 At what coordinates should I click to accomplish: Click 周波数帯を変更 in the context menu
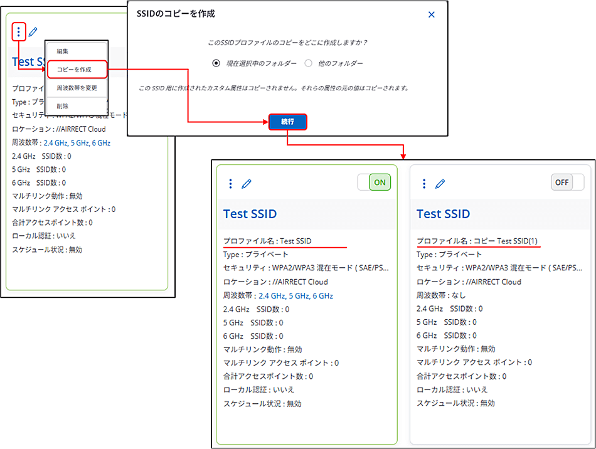coord(77,88)
